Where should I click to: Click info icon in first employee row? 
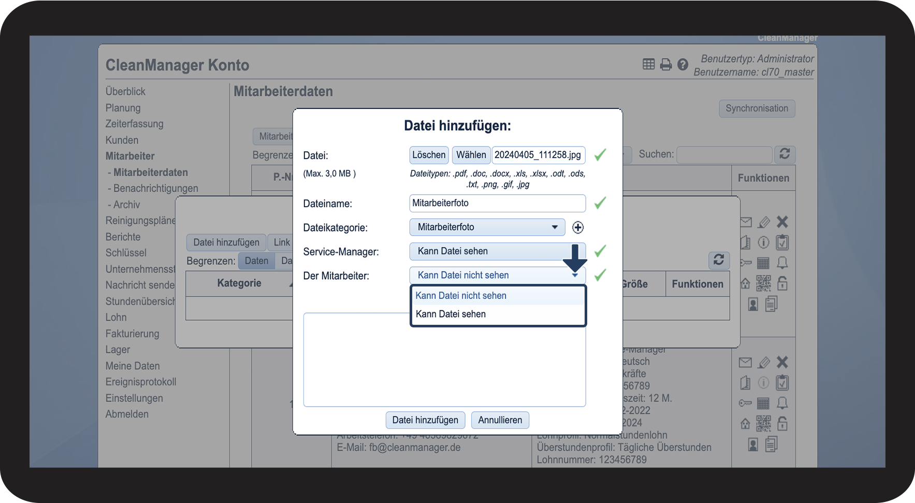point(764,242)
